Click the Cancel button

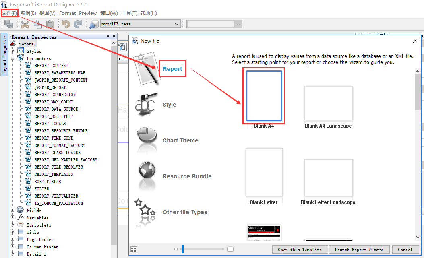[405, 249]
